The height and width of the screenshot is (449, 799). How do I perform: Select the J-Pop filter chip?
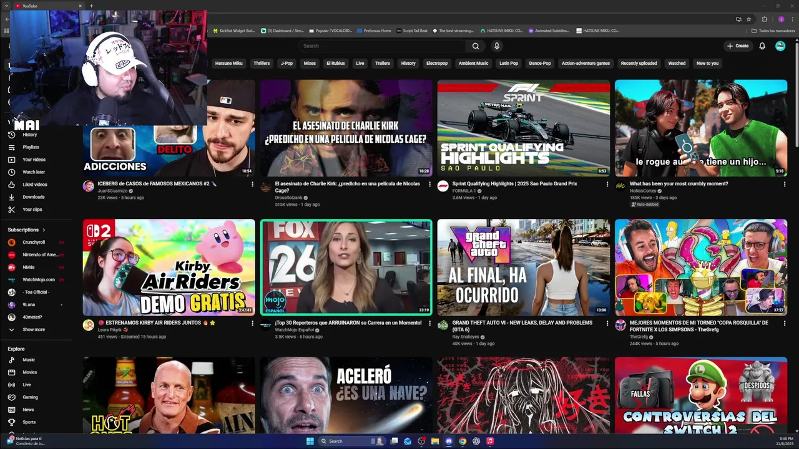click(x=287, y=63)
